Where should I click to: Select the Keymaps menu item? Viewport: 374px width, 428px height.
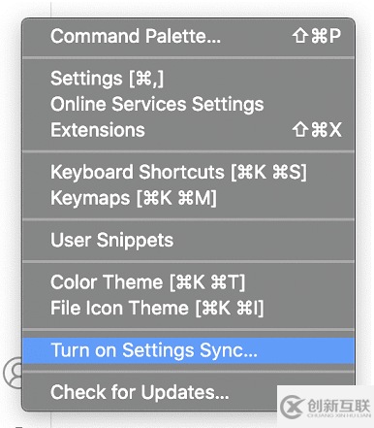coord(189,198)
